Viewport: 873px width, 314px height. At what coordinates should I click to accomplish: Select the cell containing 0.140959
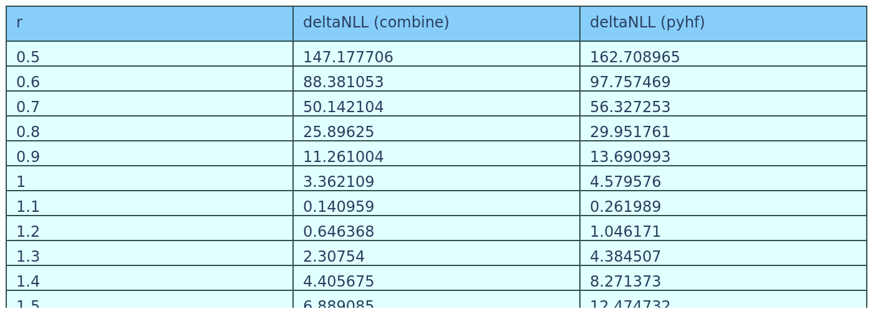436,203
